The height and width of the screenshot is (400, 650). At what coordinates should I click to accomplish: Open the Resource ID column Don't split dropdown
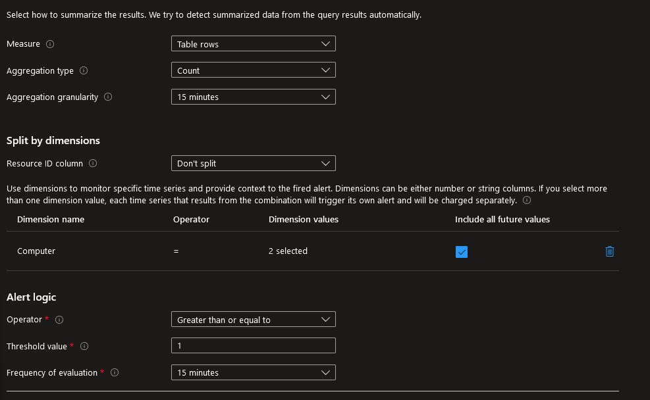(x=253, y=163)
